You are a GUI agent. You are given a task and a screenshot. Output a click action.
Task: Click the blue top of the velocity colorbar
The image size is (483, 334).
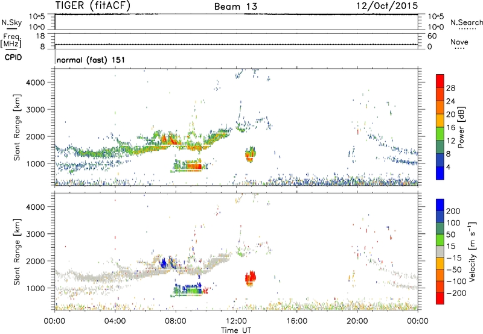tap(440, 205)
